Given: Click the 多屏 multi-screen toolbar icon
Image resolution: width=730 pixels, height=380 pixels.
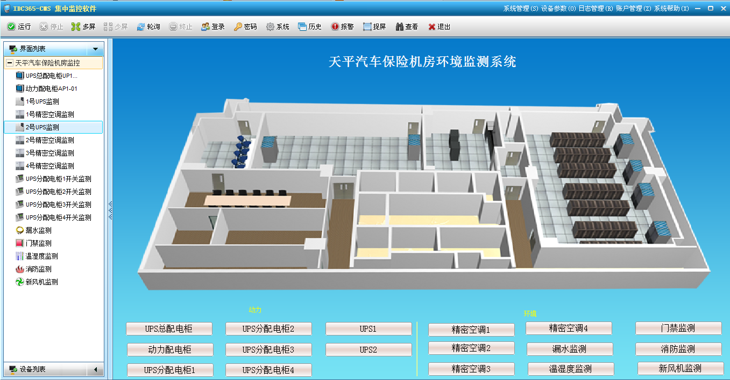Looking at the screenshot, I should pos(76,27).
